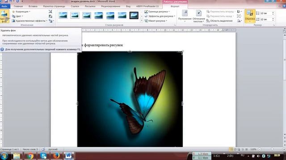Switch to Разметка страницы tab
286x160 pixels.
coord(54,6)
